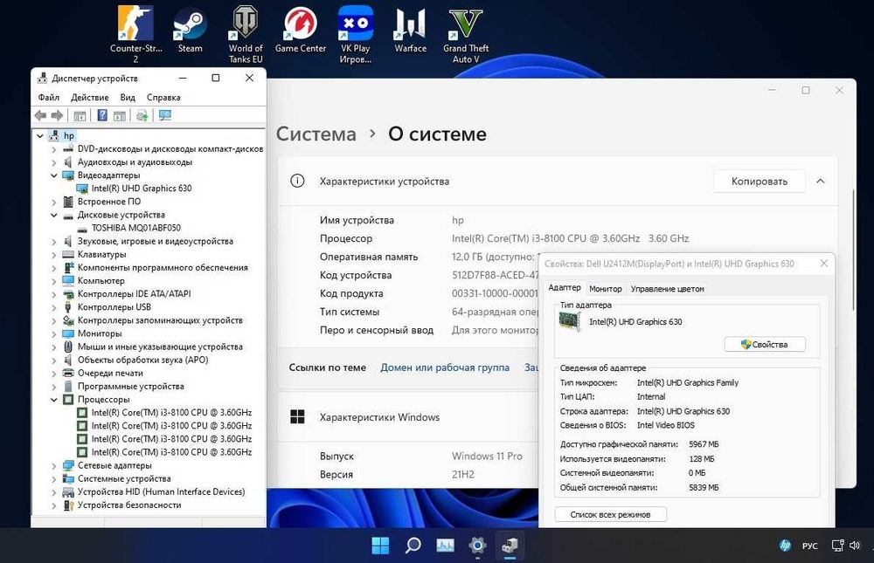This screenshot has height=563, width=874.
Task: Select the Встроенное ПО tree item
Action: [108, 202]
